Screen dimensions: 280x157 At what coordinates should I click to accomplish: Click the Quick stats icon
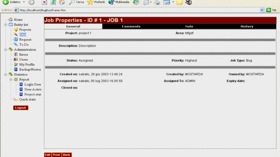pyautogui.click(x=16, y=99)
